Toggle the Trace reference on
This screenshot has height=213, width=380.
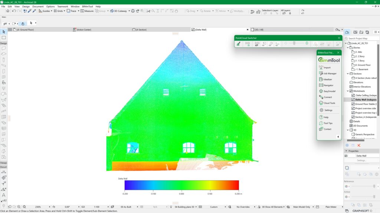(x=71, y=11)
